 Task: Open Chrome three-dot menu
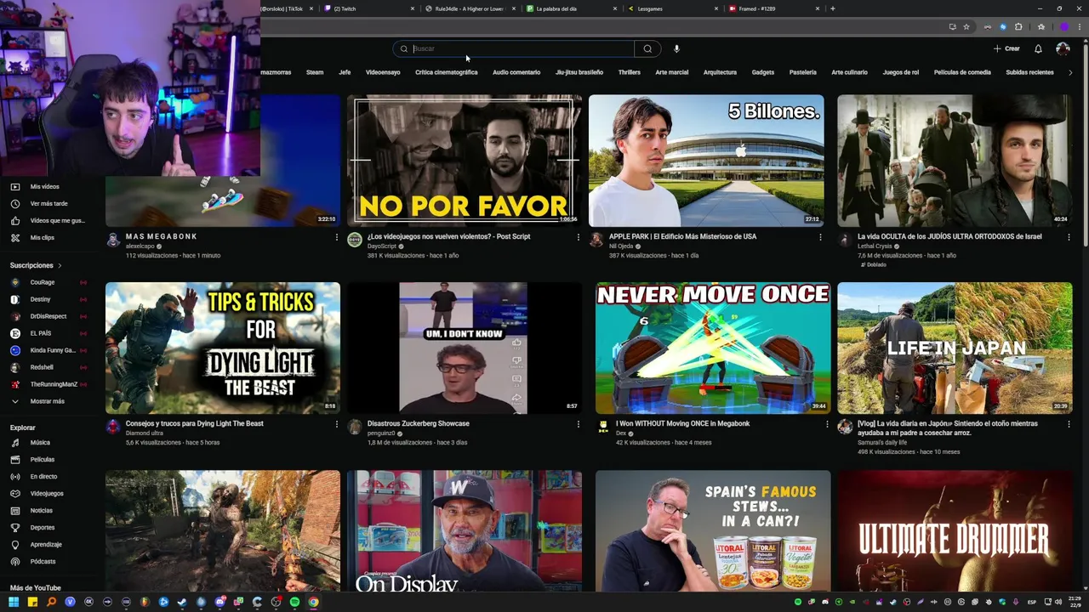pos(1079,26)
